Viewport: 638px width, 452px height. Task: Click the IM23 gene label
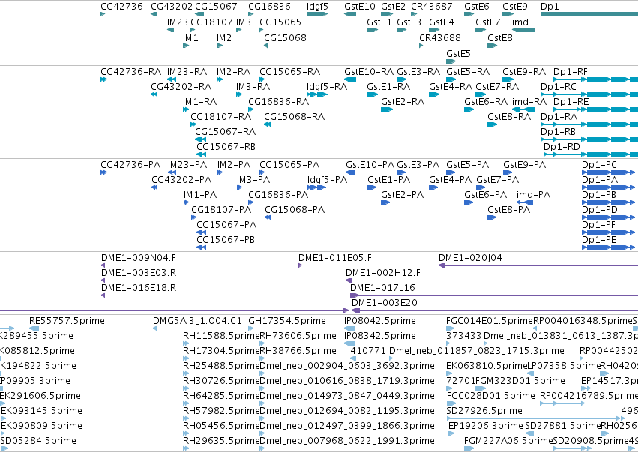coord(178,22)
